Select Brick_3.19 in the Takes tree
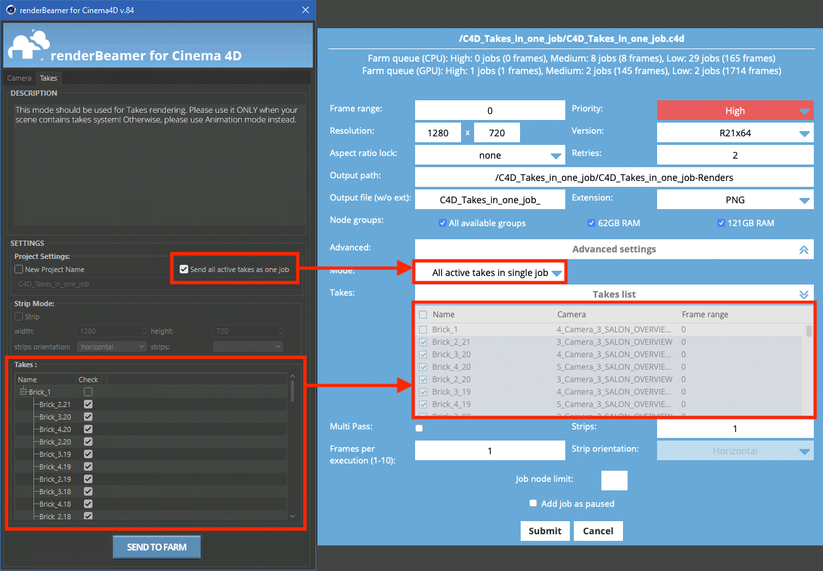Viewport: 823px width, 571px height. (x=55, y=454)
